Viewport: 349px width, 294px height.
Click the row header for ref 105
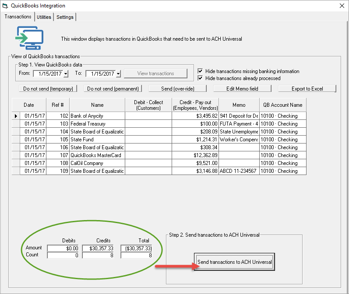click(x=16, y=140)
